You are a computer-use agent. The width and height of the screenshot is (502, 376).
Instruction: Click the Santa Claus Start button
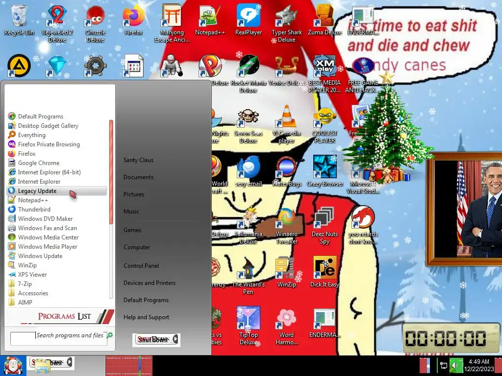tap(13, 366)
